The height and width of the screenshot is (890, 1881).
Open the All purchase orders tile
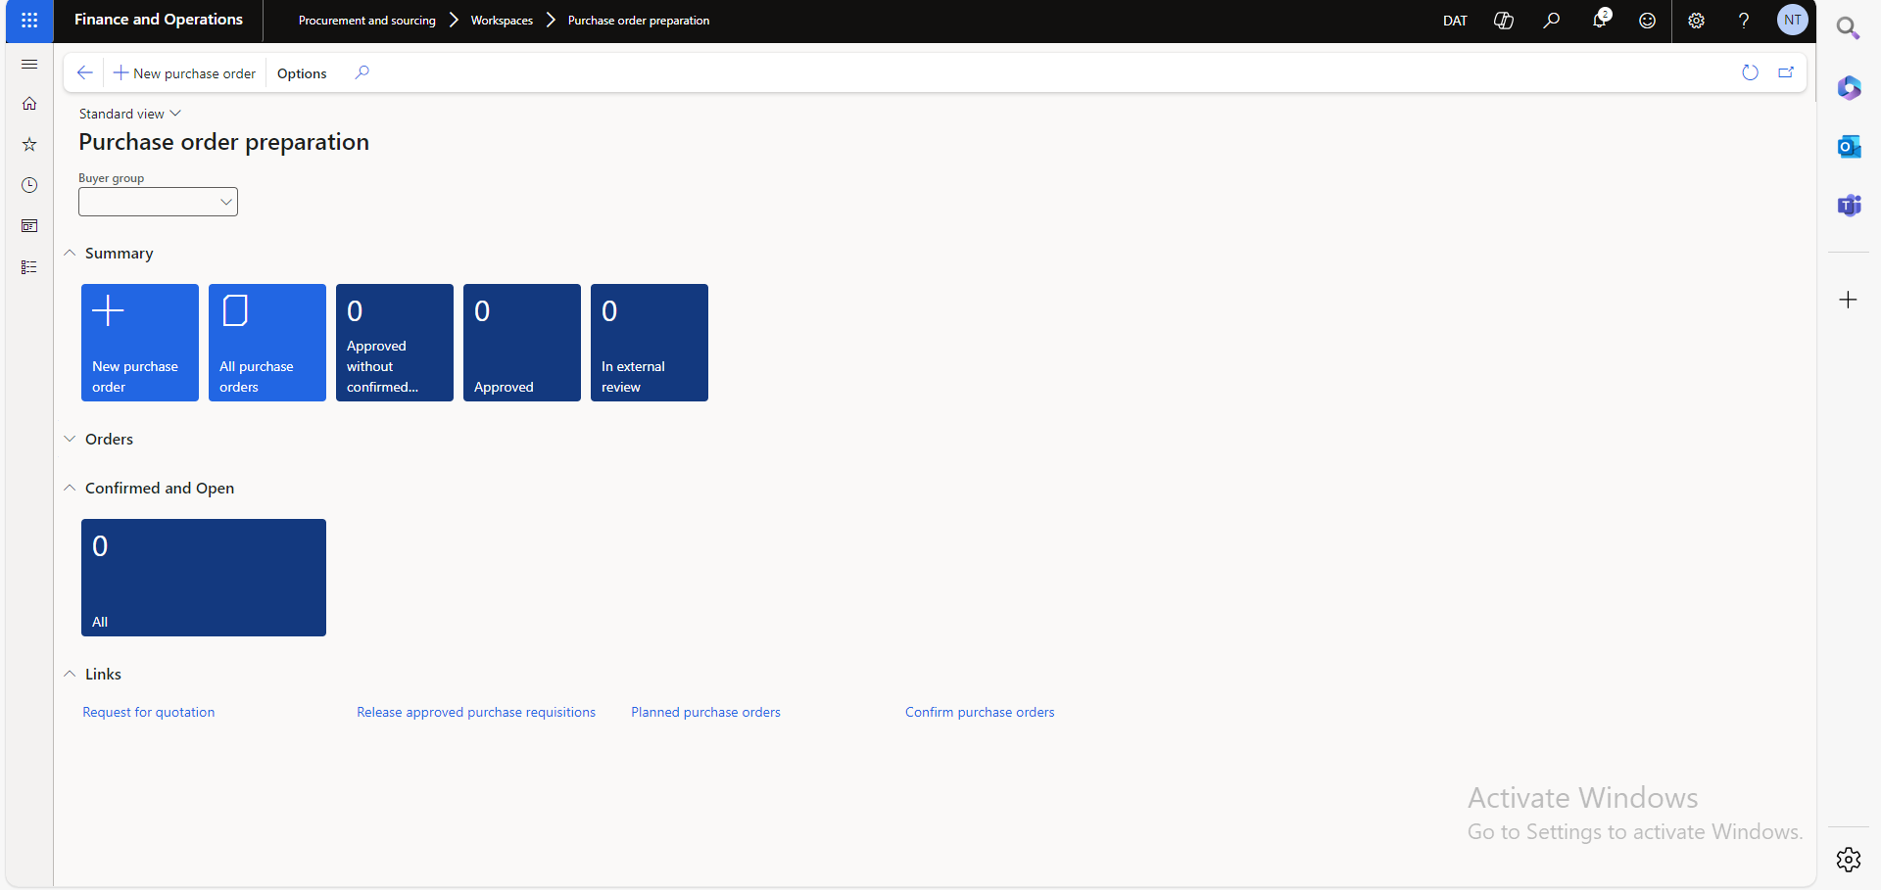266,343
